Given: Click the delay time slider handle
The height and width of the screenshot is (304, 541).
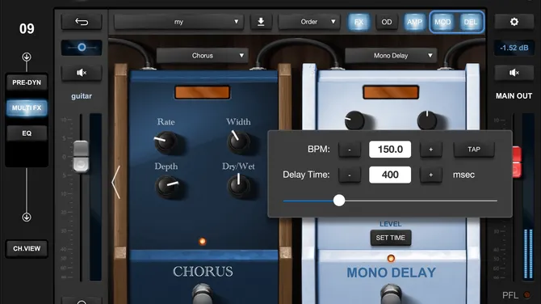Looking at the screenshot, I should [339, 201].
